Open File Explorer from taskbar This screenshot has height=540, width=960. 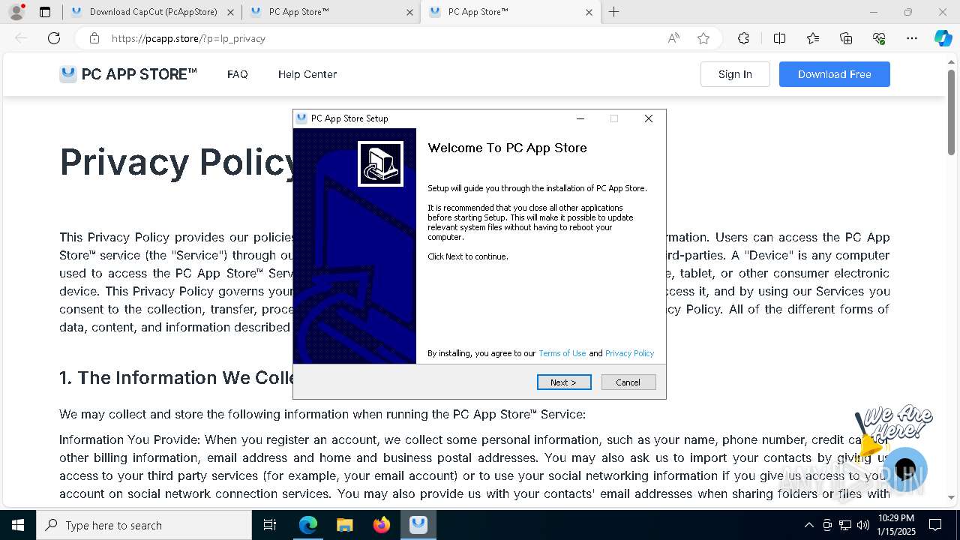coord(344,525)
